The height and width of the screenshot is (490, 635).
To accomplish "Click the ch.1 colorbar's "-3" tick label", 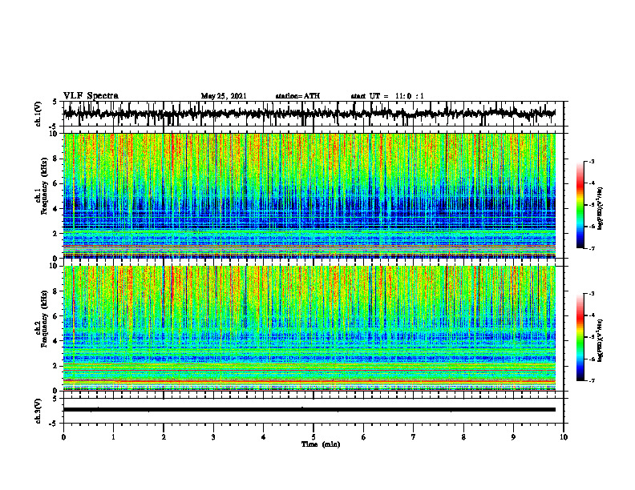I will tap(592, 161).
